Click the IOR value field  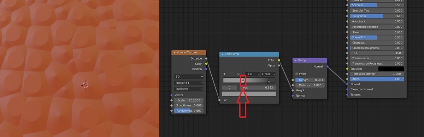[x=377, y=53]
